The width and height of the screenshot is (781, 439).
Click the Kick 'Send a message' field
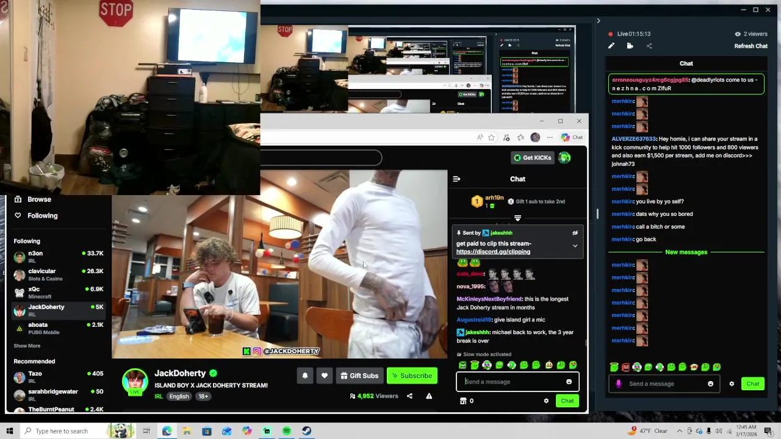(x=511, y=382)
